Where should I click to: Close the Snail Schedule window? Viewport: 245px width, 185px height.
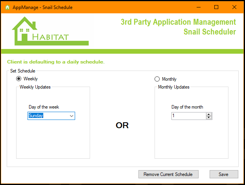pyautogui.click(x=234, y=7)
